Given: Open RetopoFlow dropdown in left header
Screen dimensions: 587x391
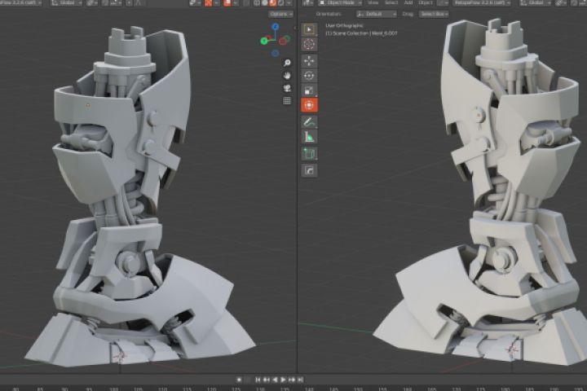Looking at the screenshot, I should [20, 3].
